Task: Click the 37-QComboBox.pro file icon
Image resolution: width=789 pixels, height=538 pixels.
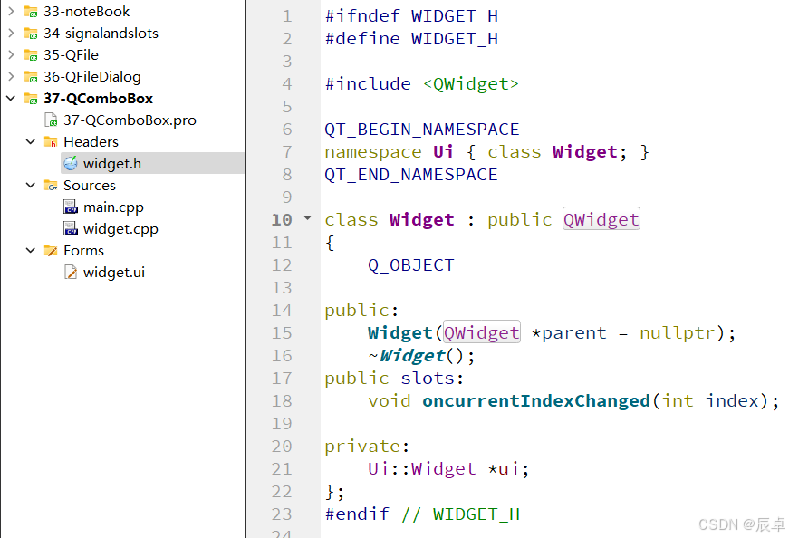Action: click(x=51, y=120)
